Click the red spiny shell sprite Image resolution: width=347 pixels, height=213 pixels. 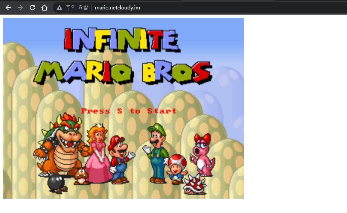195,185
